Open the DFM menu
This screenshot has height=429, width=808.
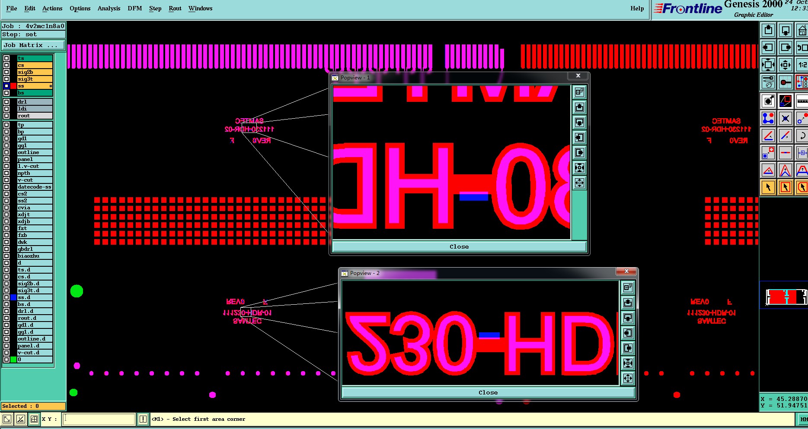[135, 8]
